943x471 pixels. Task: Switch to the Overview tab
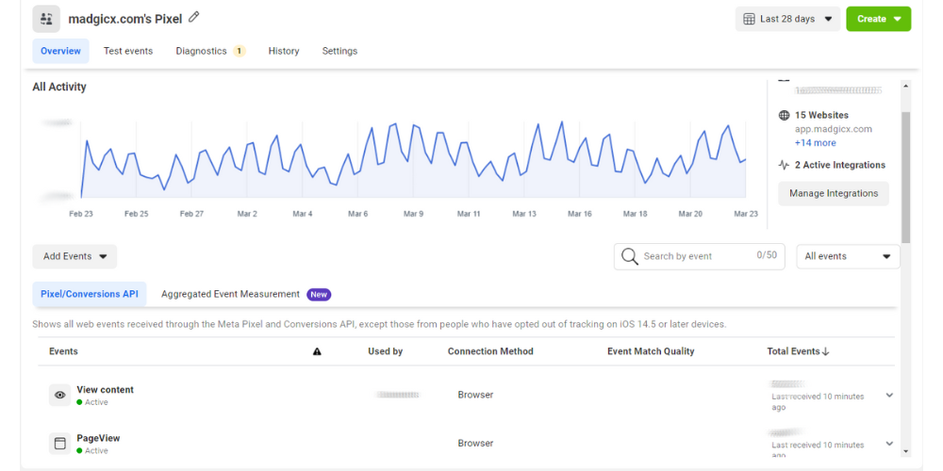(60, 51)
